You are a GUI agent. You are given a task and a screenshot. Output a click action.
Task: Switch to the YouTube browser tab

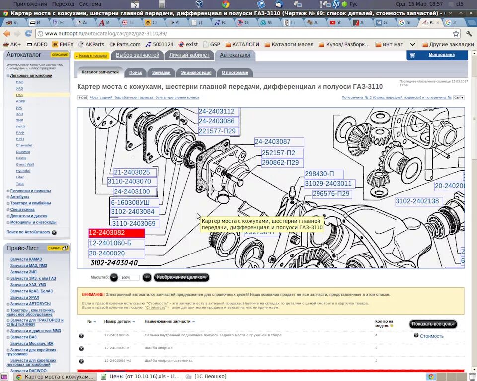(x=335, y=22)
